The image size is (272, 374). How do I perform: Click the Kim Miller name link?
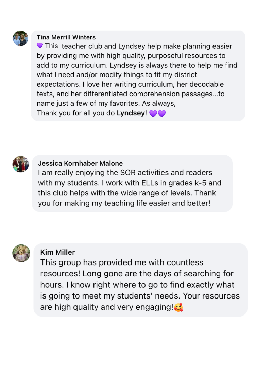point(57,252)
